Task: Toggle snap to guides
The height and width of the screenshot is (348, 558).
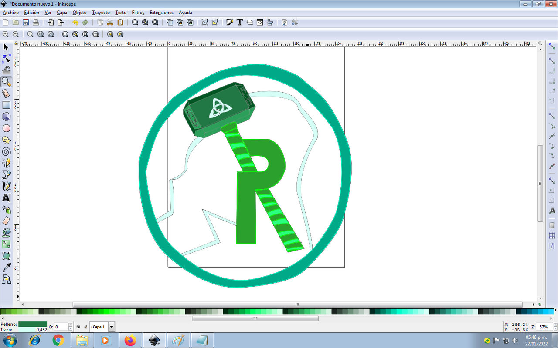Action: point(552,246)
